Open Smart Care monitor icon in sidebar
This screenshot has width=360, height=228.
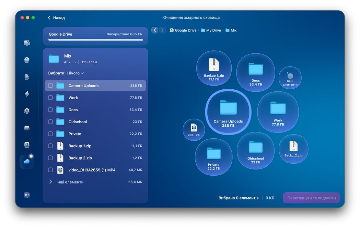(27, 43)
